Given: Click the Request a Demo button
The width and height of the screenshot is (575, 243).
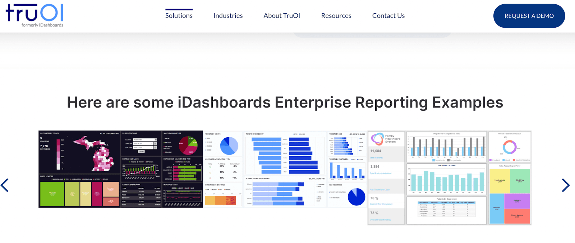Looking at the screenshot, I should [529, 16].
